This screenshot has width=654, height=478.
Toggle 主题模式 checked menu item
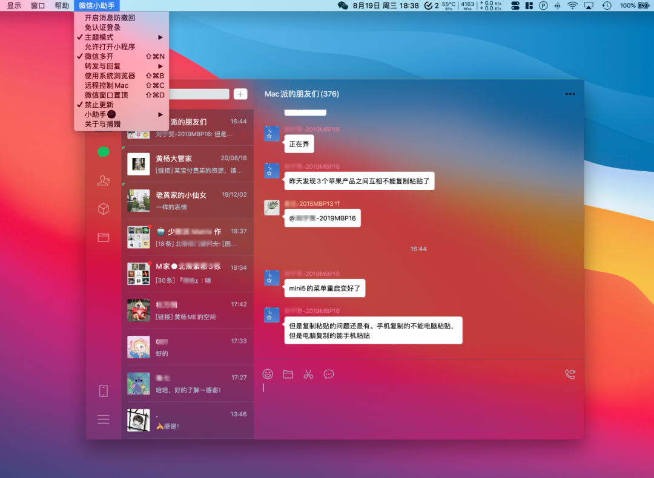coord(121,37)
